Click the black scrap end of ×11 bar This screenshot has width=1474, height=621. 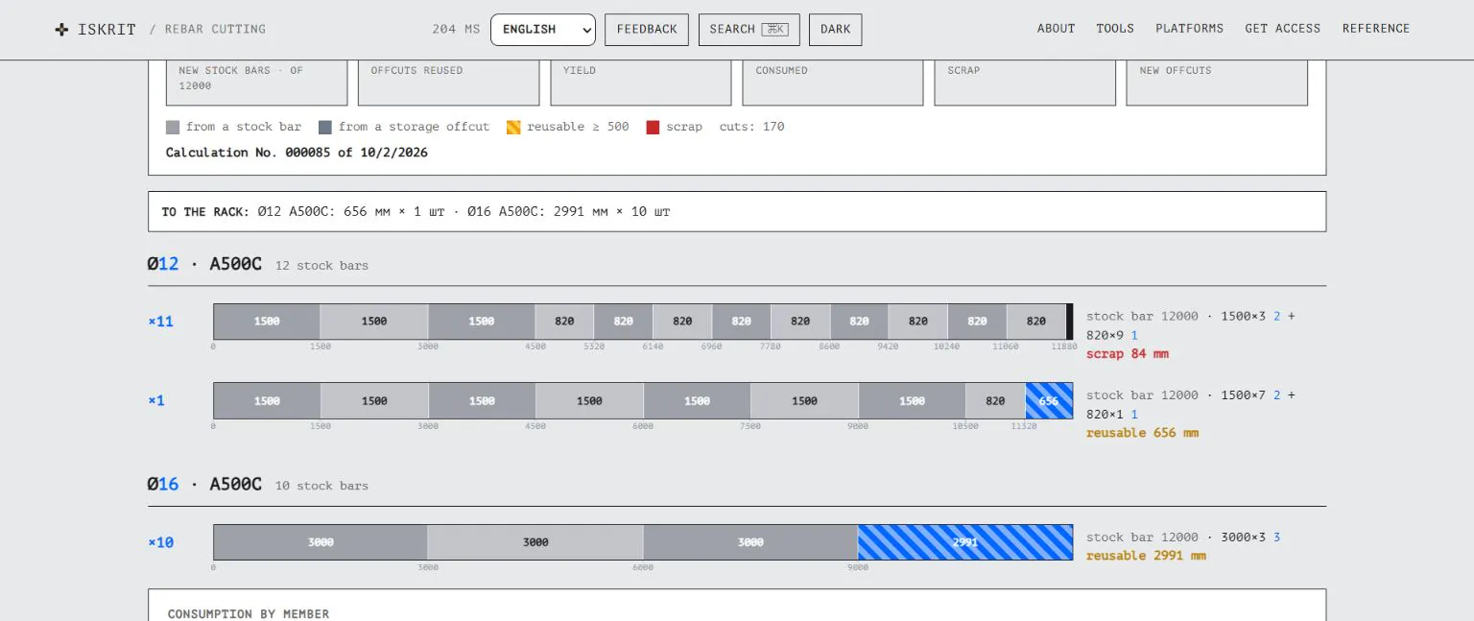click(1070, 322)
